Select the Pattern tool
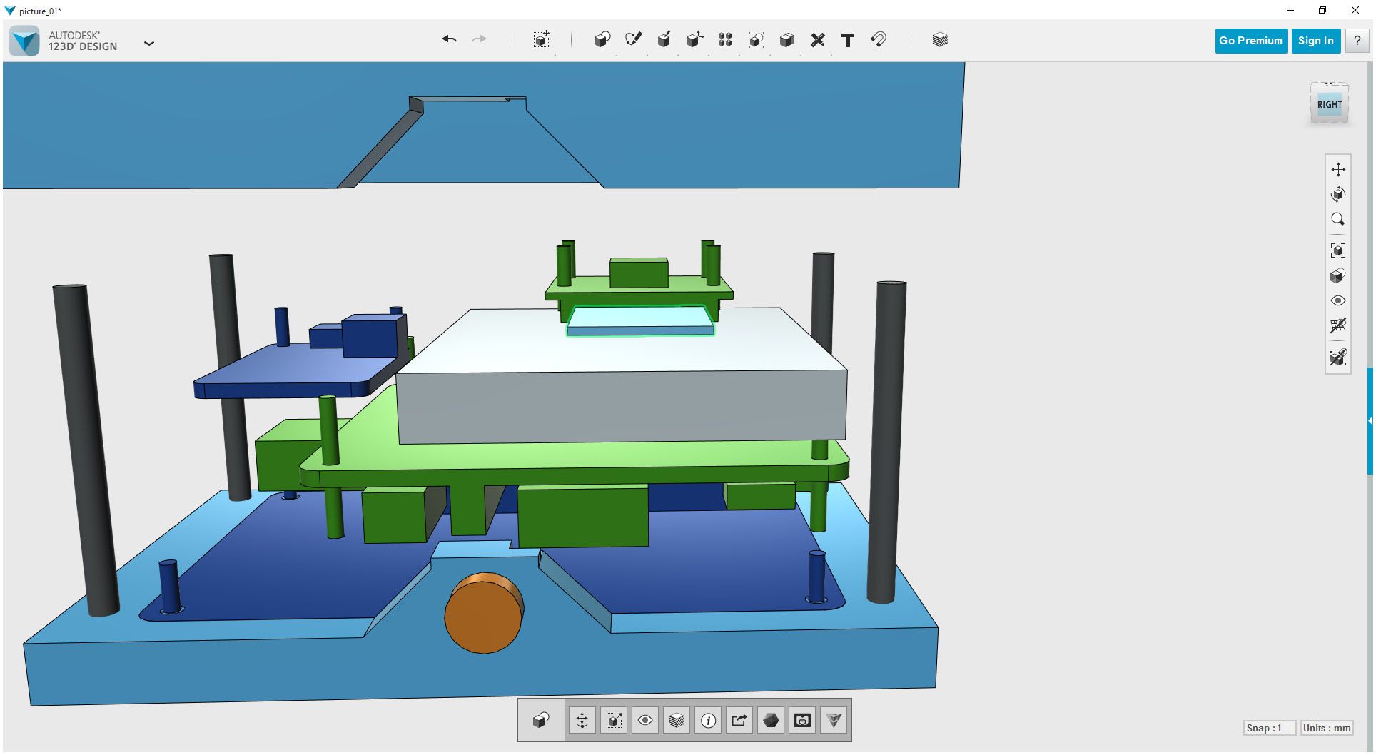The image size is (1376, 755). click(x=725, y=40)
